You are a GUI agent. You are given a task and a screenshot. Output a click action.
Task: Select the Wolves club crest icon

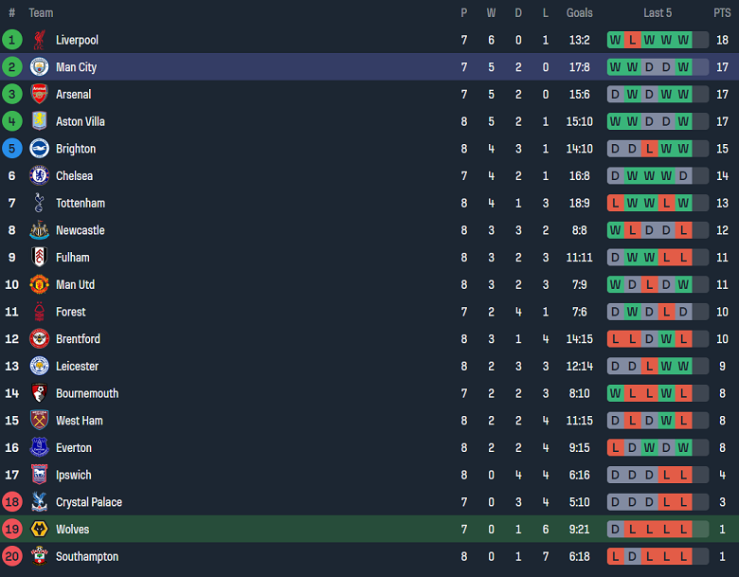coord(39,529)
